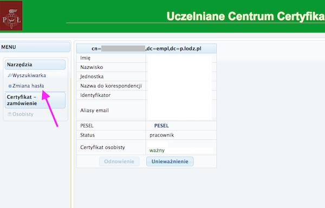Click the PESEL row label
This screenshot has width=325, height=208.
point(87,126)
